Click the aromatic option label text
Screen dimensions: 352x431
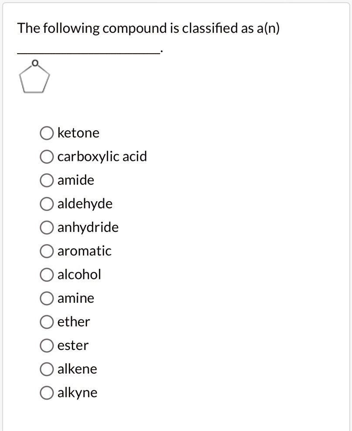[84, 251]
